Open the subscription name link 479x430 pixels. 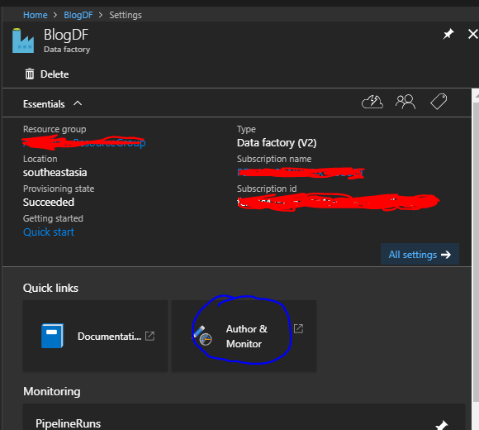pos(301,173)
